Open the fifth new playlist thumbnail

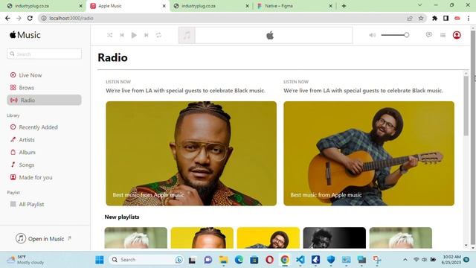tap(400, 237)
